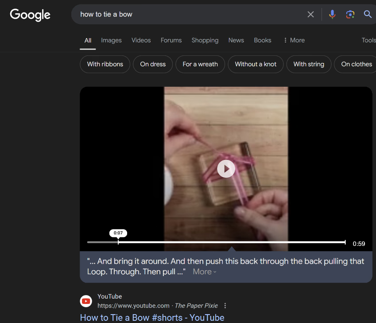Open the 'More' search categories menu
The image size is (376, 323).
(294, 40)
